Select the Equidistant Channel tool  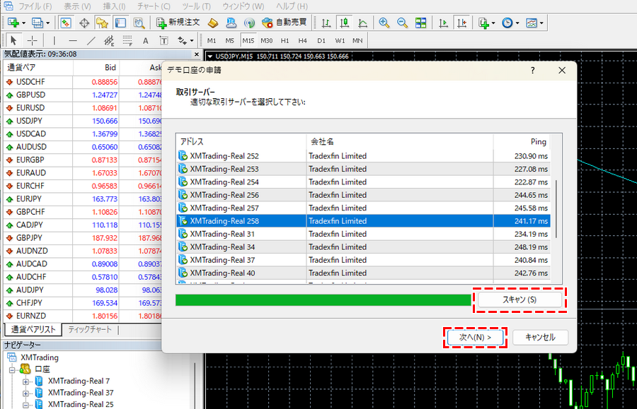click(109, 40)
